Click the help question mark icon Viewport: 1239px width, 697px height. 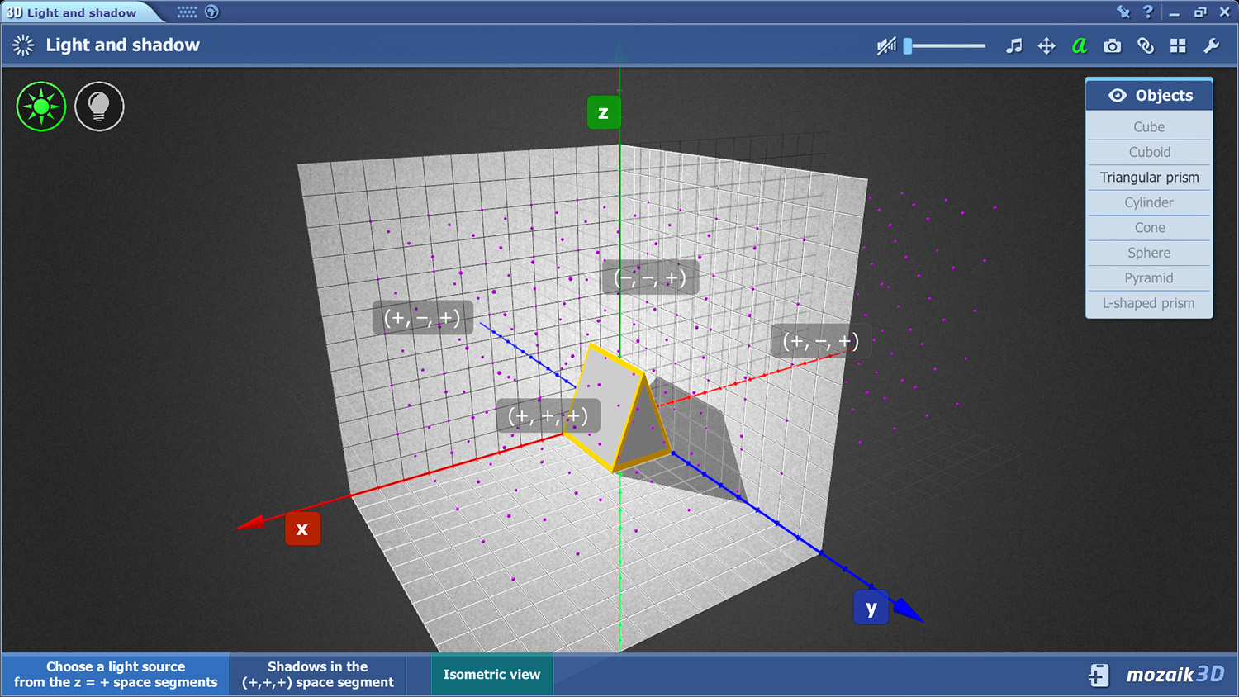click(x=1148, y=12)
